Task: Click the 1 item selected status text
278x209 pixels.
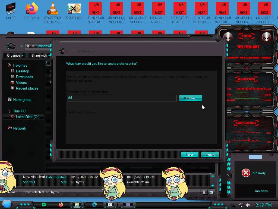Action: click(33, 192)
